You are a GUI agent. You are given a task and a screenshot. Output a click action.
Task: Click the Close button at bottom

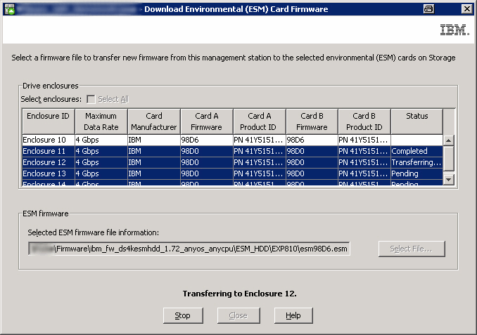238,315
